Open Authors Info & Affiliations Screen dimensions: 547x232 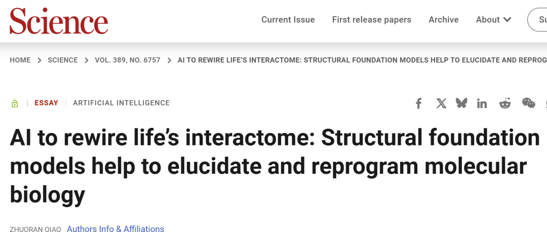point(115,228)
